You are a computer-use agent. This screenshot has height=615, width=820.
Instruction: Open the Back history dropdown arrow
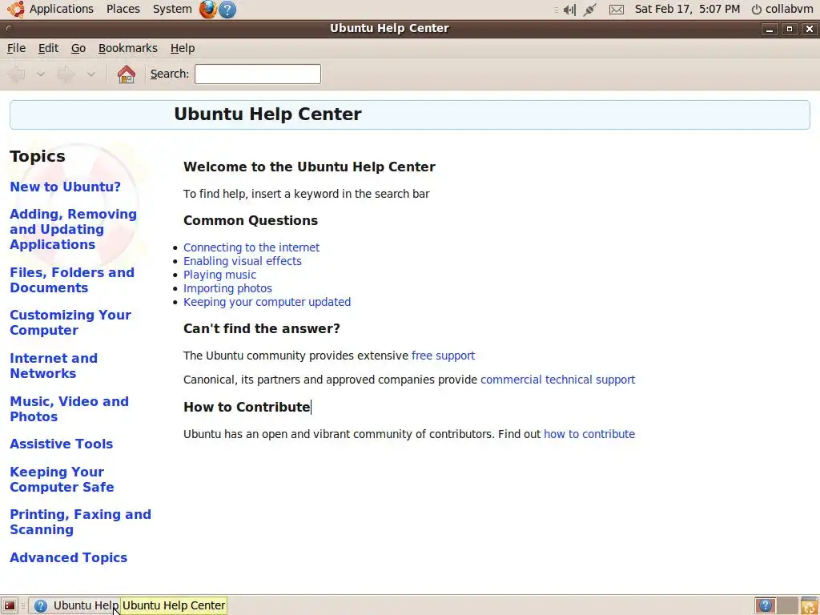[x=40, y=74]
